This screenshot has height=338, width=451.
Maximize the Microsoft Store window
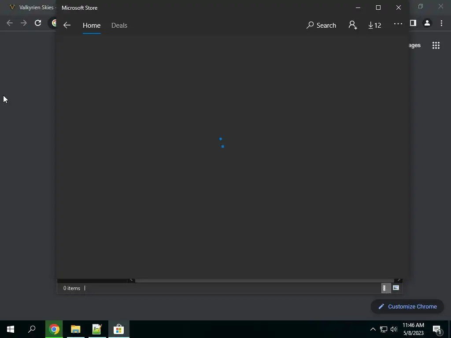click(378, 8)
